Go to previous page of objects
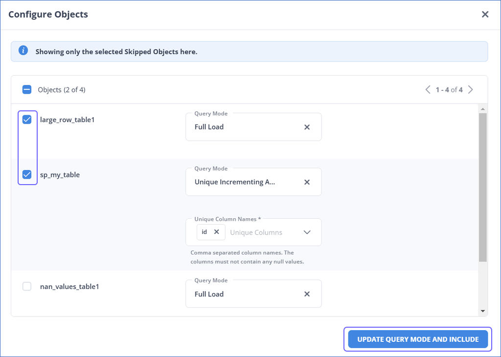Image resolution: width=501 pixels, height=357 pixels. click(428, 89)
